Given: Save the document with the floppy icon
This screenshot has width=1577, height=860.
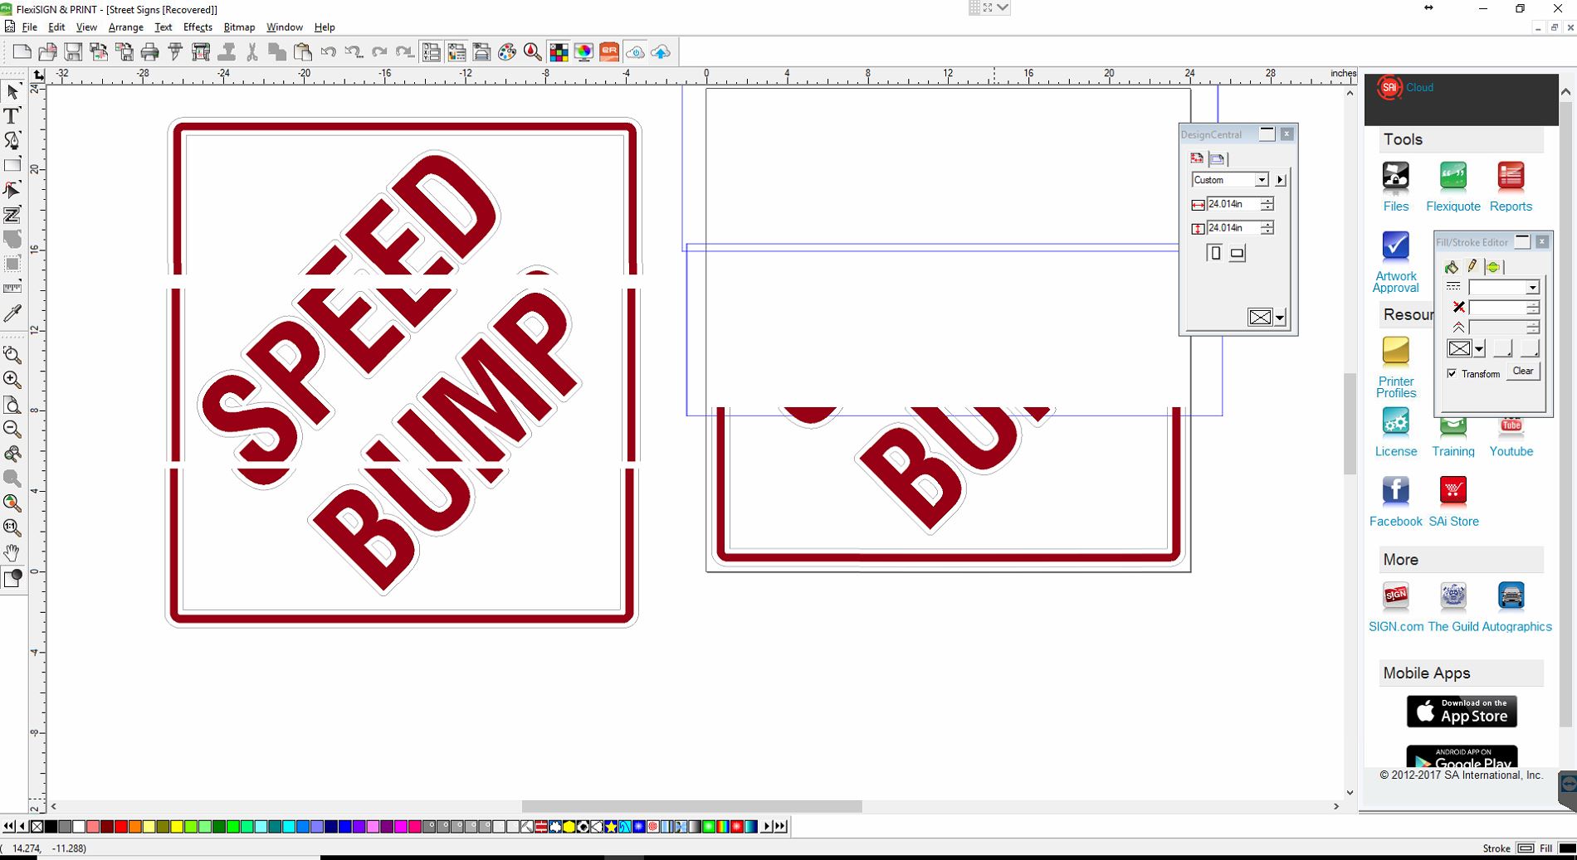Looking at the screenshot, I should (73, 52).
